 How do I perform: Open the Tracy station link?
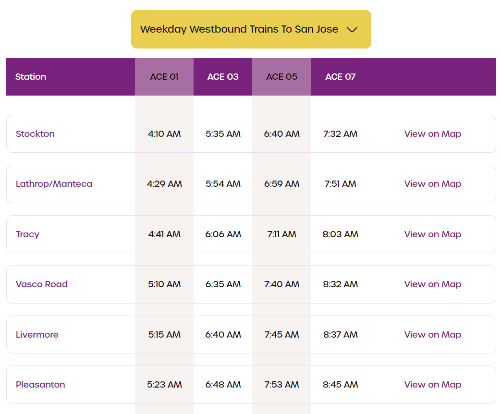[x=27, y=234]
